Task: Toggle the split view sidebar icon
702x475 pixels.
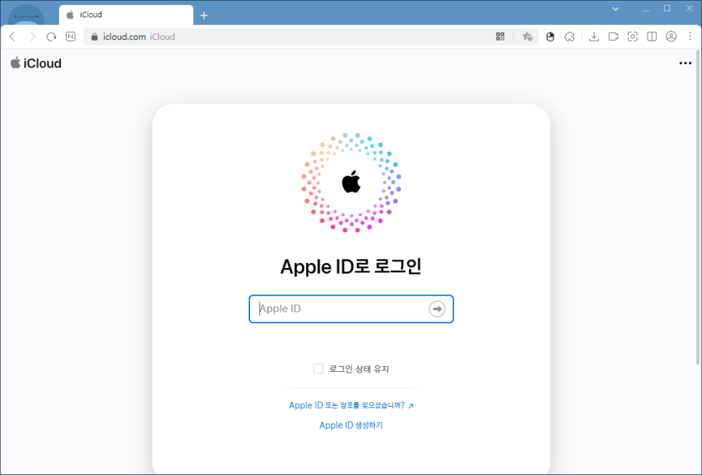Action: [x=652, y=36]
